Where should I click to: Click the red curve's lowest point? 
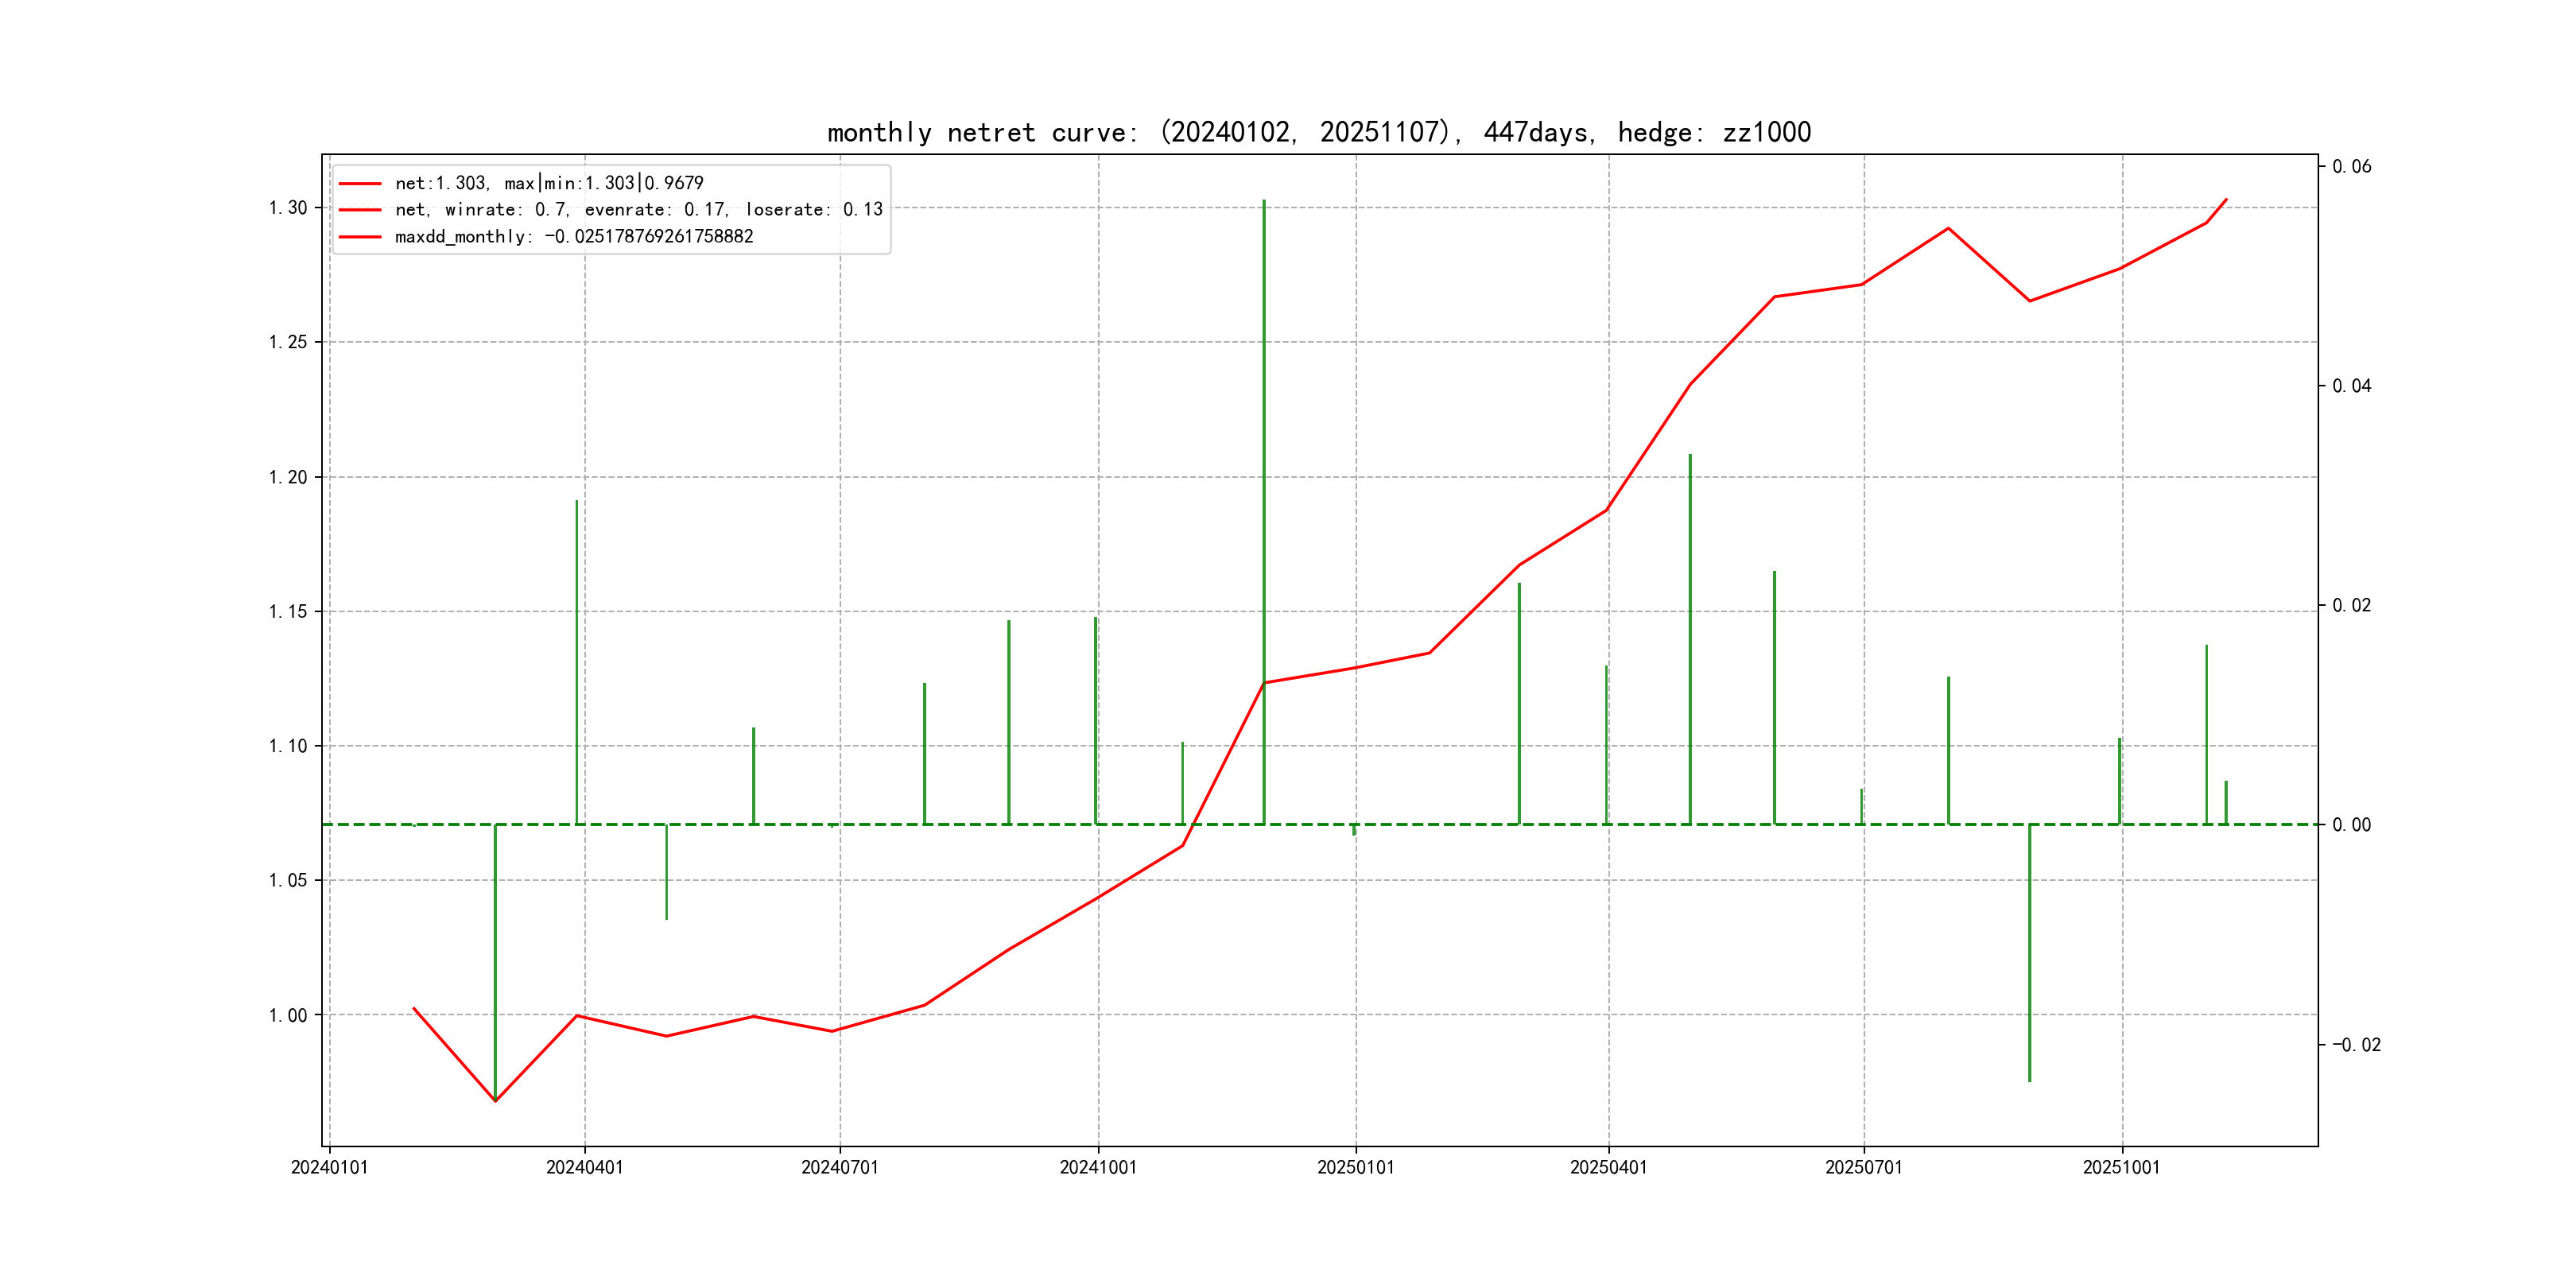point(495,1100)
